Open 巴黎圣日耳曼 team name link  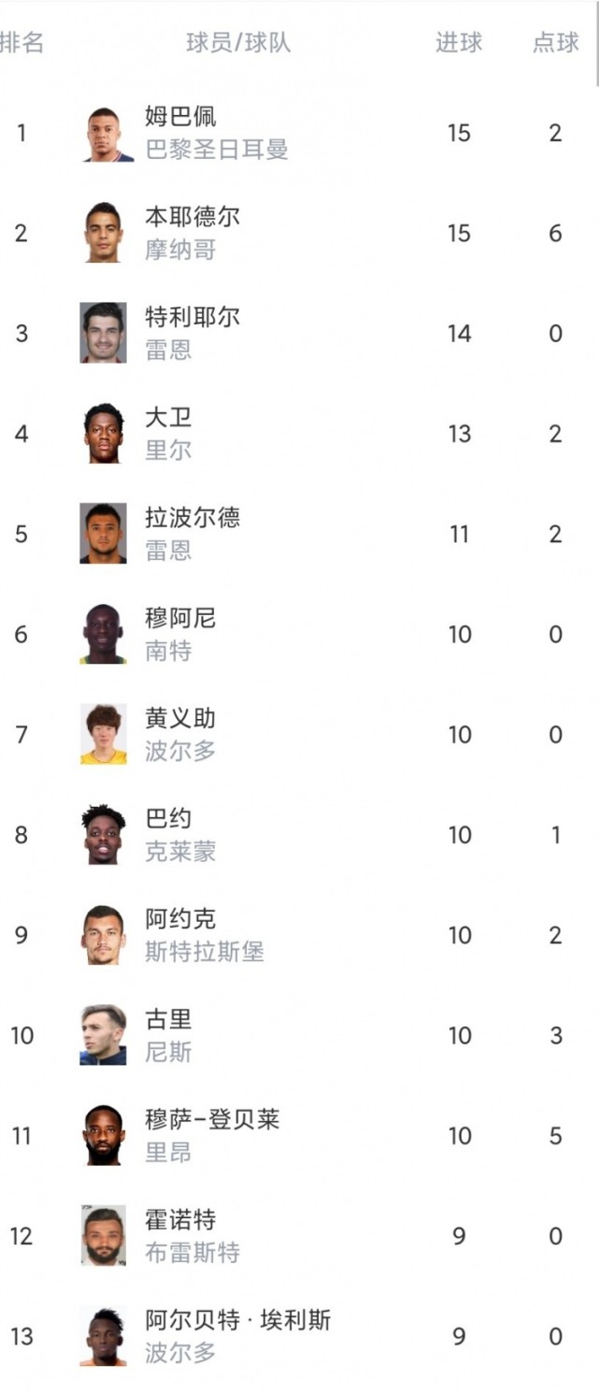[217, 150]
